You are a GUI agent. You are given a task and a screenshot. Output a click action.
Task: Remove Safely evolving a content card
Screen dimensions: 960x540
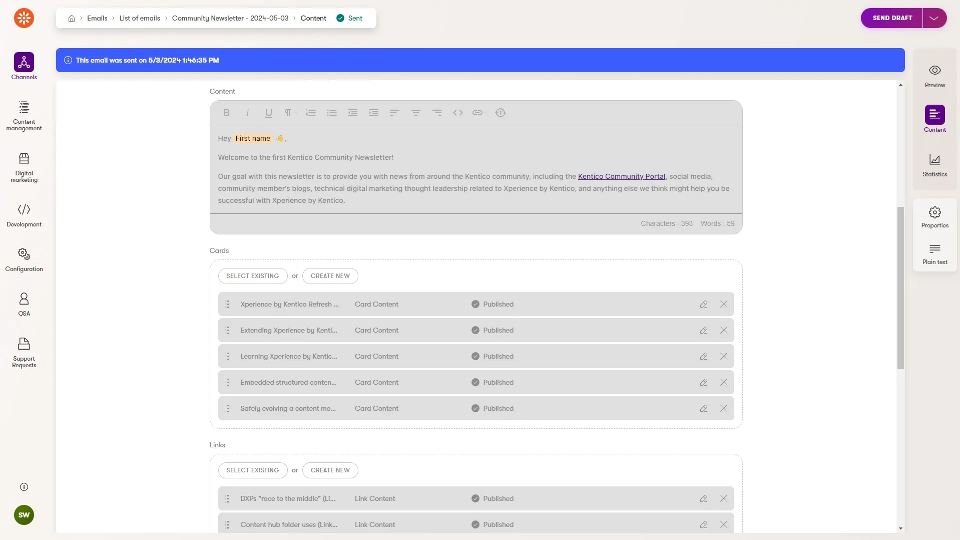pyautogui.click(x=723, y=408)
